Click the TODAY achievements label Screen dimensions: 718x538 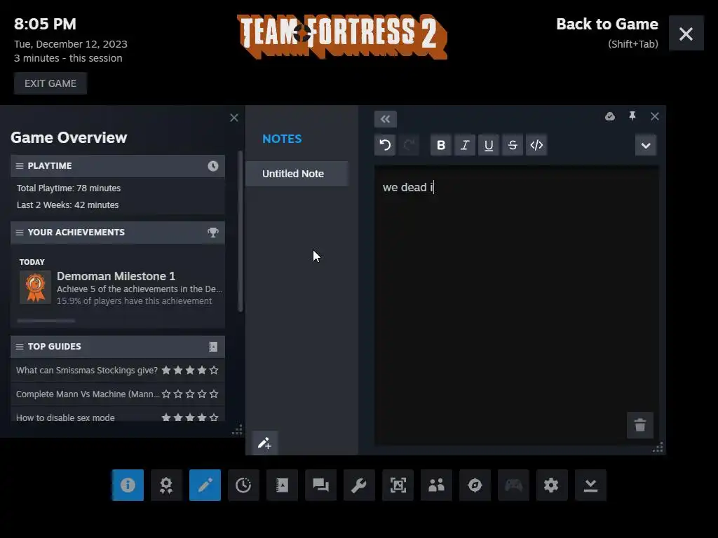[32, 262]
